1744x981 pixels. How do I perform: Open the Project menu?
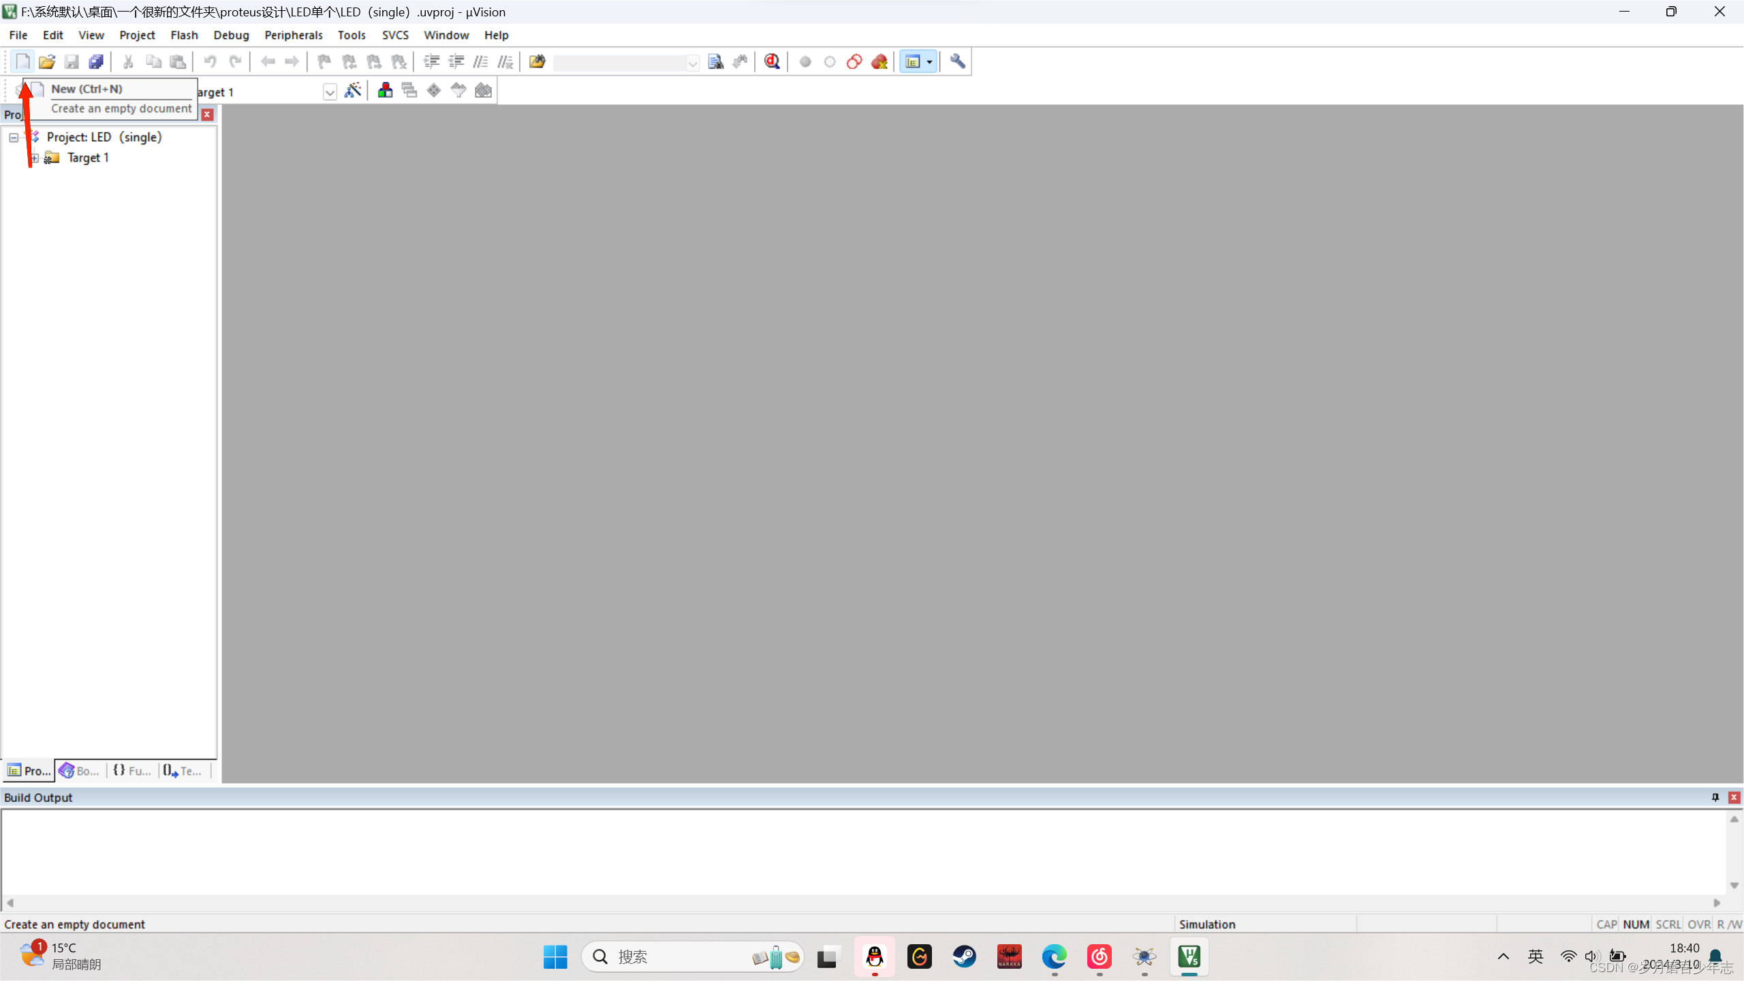137,35
